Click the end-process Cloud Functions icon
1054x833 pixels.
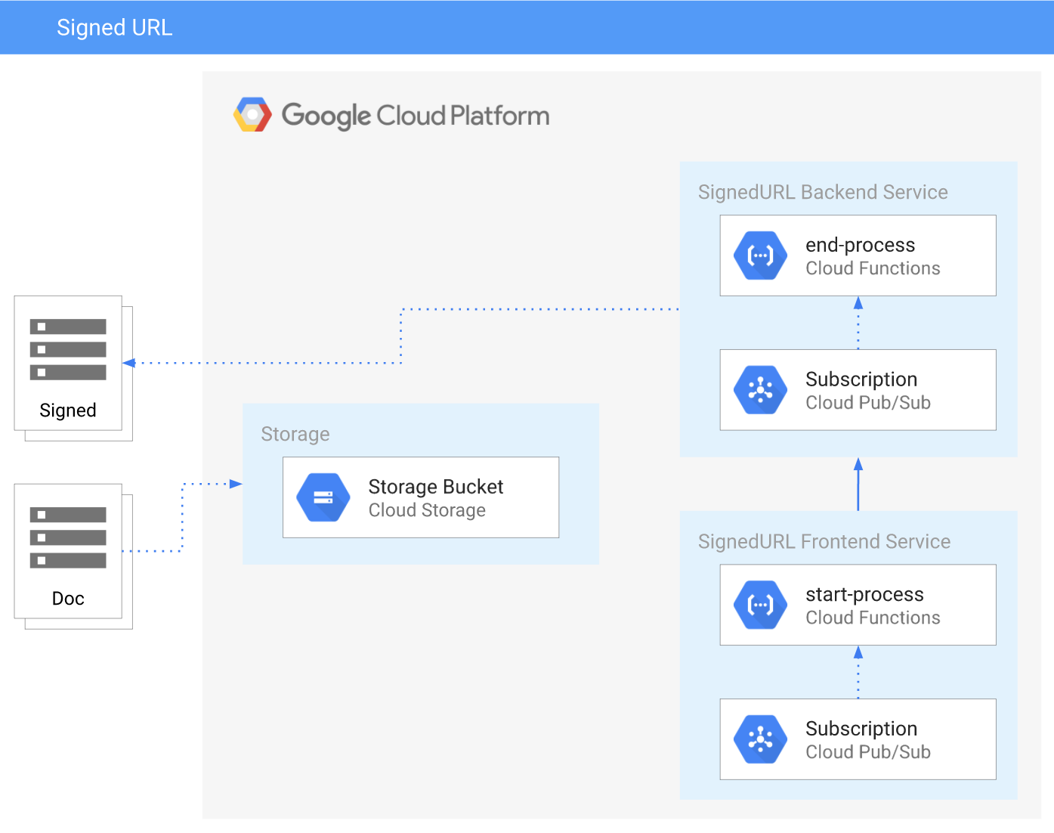click(761, 255)
